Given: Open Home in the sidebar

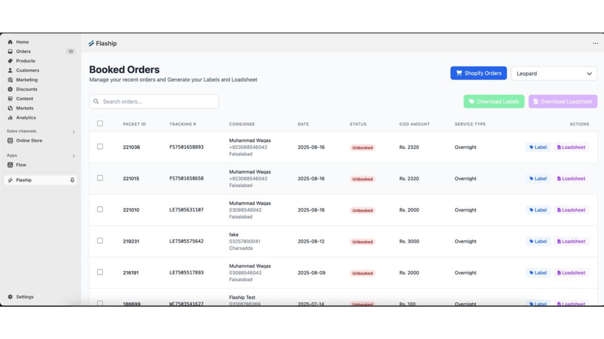Looking at the screenshot, I should pyautogui.click(x=22, y=42).
